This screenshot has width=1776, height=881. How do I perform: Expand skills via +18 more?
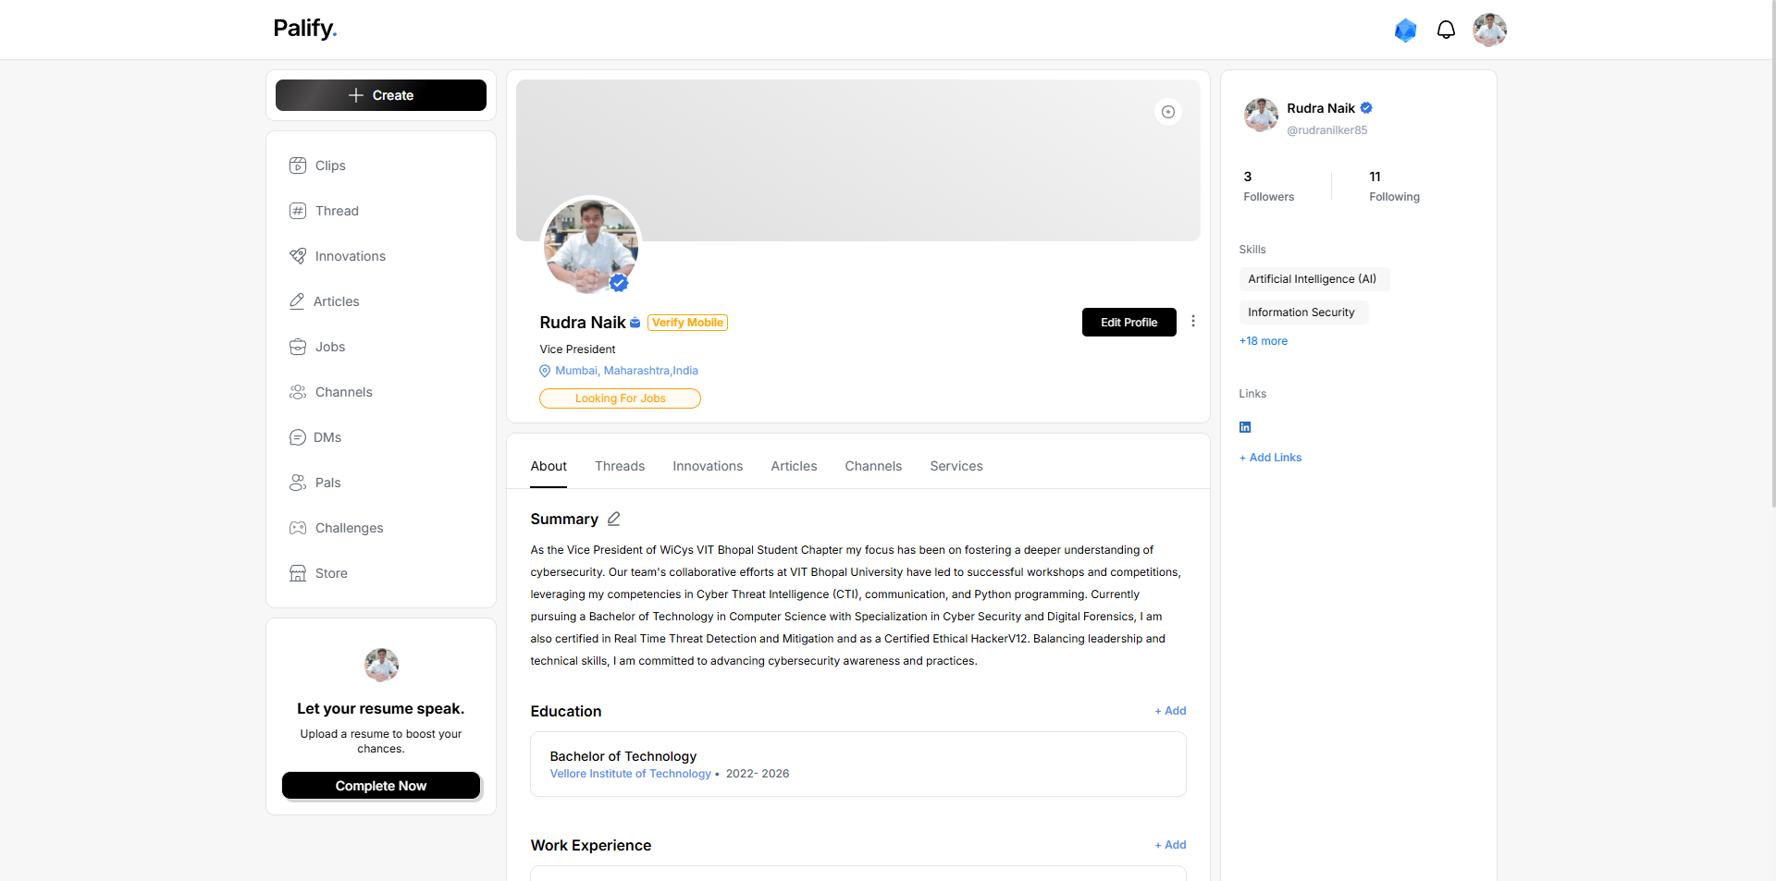click(x=1264, y=341)
